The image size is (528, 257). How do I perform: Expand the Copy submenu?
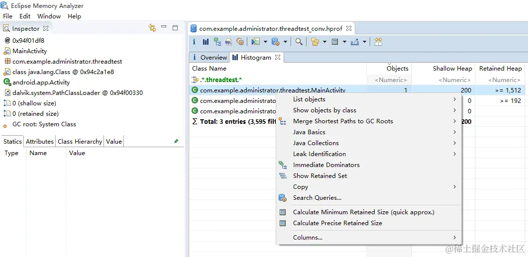pyautogui.click(x=454, y=187)
